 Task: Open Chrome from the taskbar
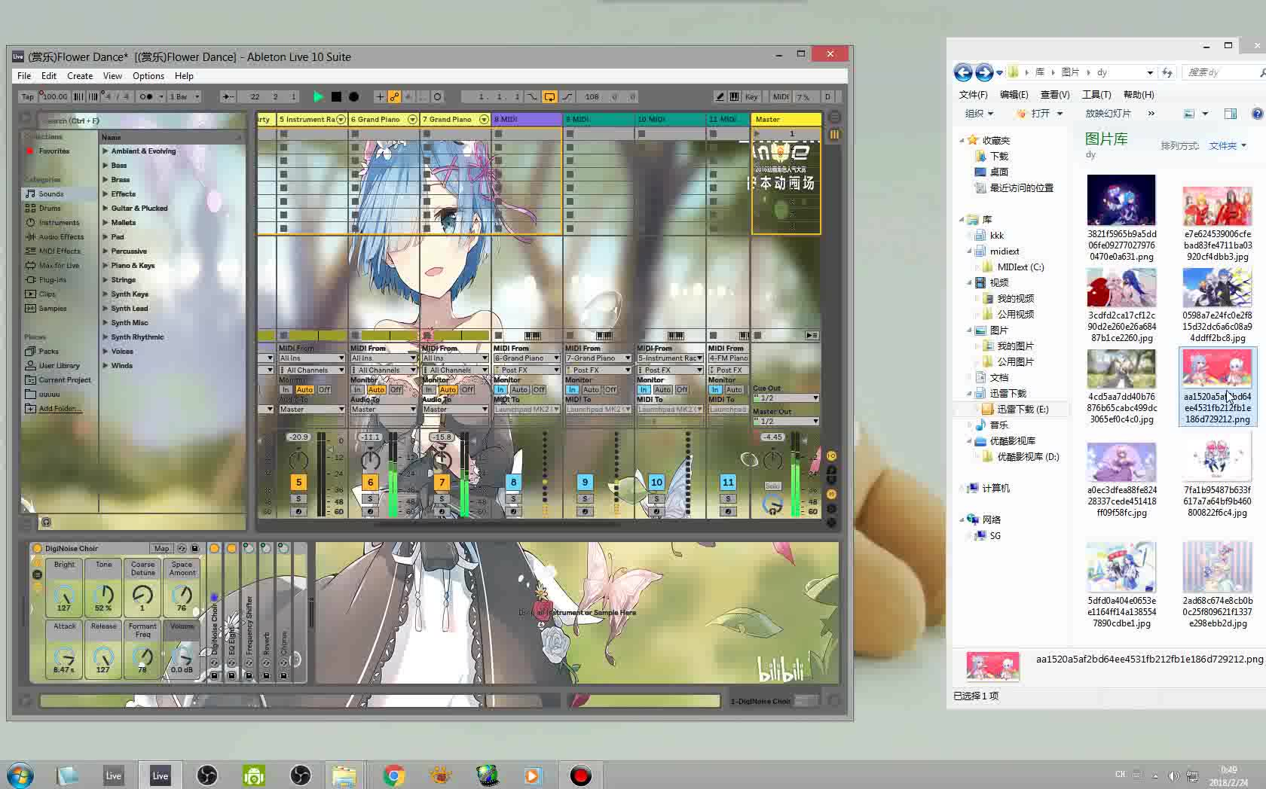394,775
